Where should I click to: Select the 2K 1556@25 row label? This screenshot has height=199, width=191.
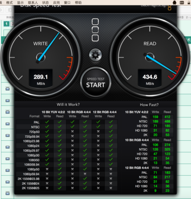tap(31, 188)
